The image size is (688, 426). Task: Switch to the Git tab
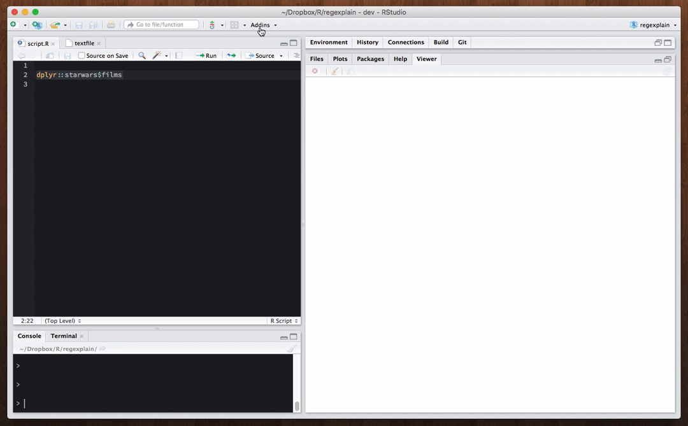[462, 42]
